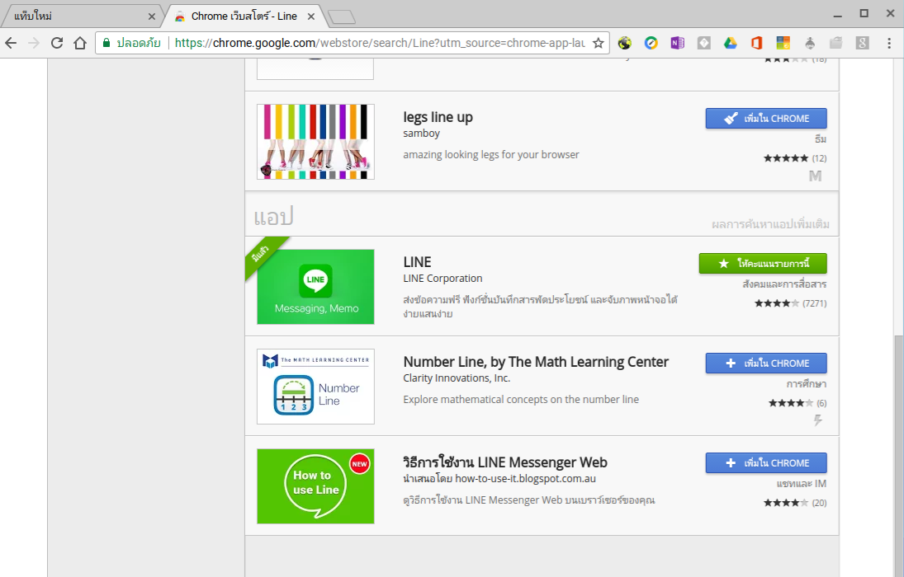The image size is (904, 577).
Task: Click the การศึกษา category label
Action: coord(807,384)
